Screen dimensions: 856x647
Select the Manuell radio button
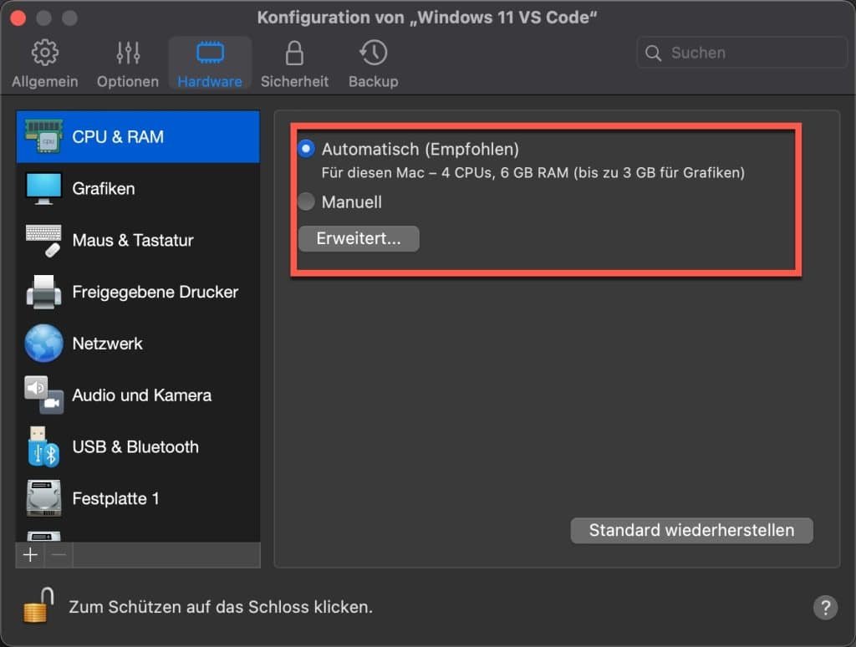pyautogui.click(x=306, y=201)
